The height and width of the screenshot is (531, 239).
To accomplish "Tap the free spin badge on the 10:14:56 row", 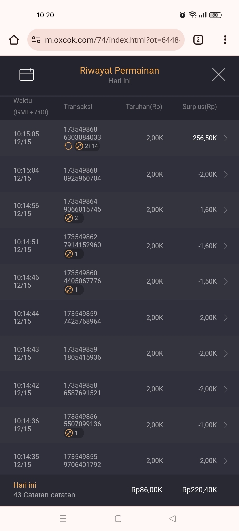I will tap(73, 218).
